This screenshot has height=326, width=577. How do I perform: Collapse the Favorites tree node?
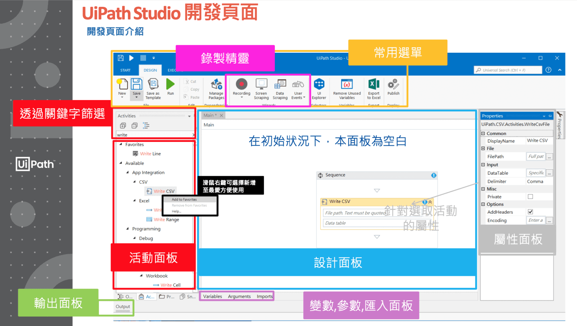[121, 144]
